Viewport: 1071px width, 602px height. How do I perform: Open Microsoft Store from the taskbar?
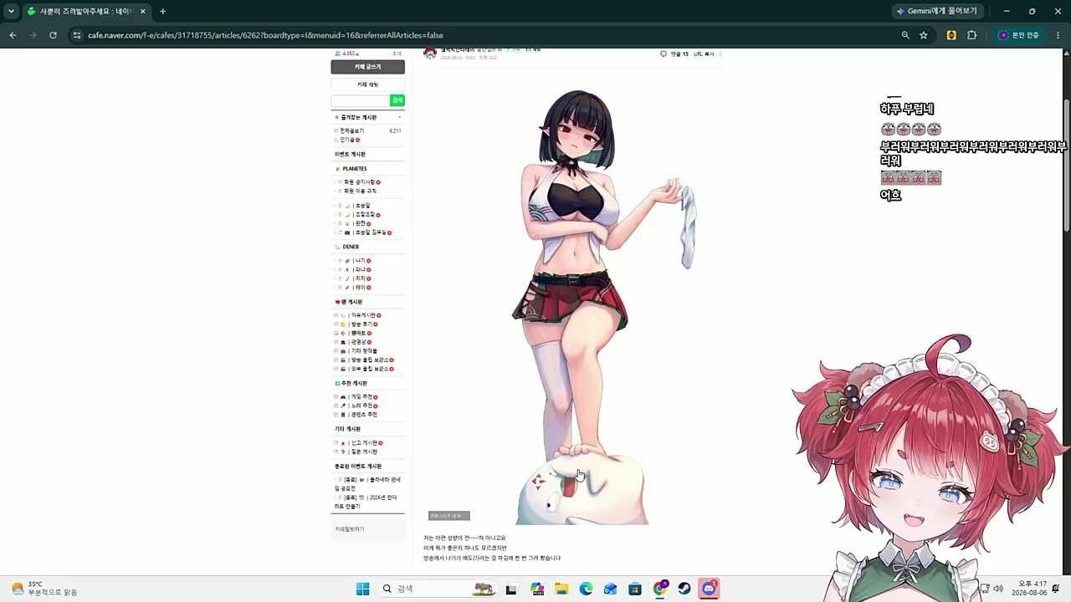635,589
